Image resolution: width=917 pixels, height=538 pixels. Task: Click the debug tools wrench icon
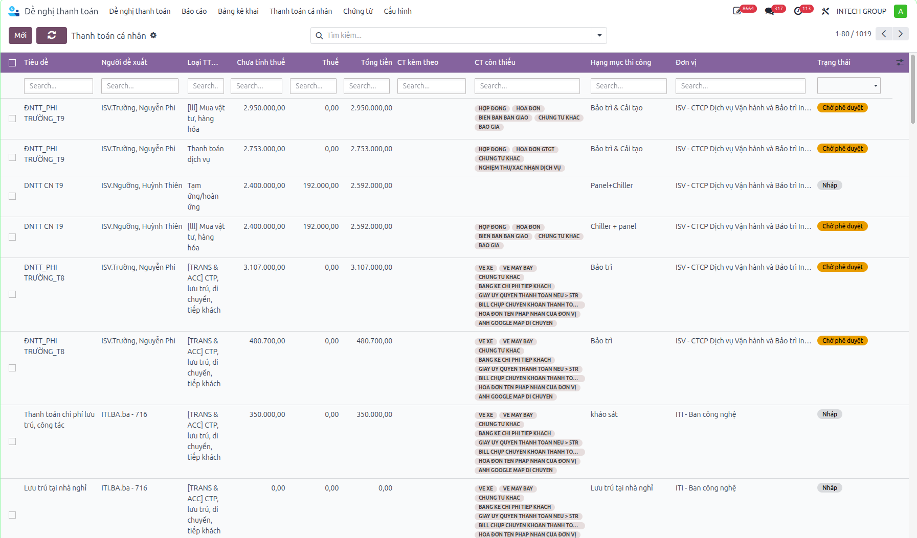(825, 11)
